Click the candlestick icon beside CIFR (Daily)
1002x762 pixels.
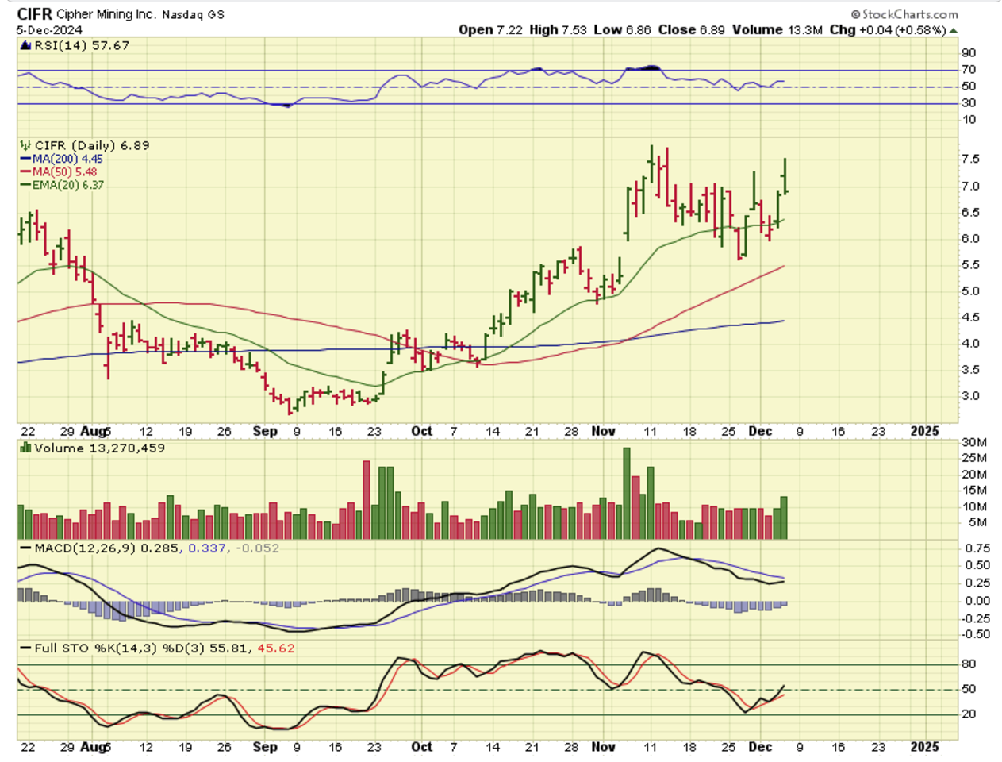[25, 145]
